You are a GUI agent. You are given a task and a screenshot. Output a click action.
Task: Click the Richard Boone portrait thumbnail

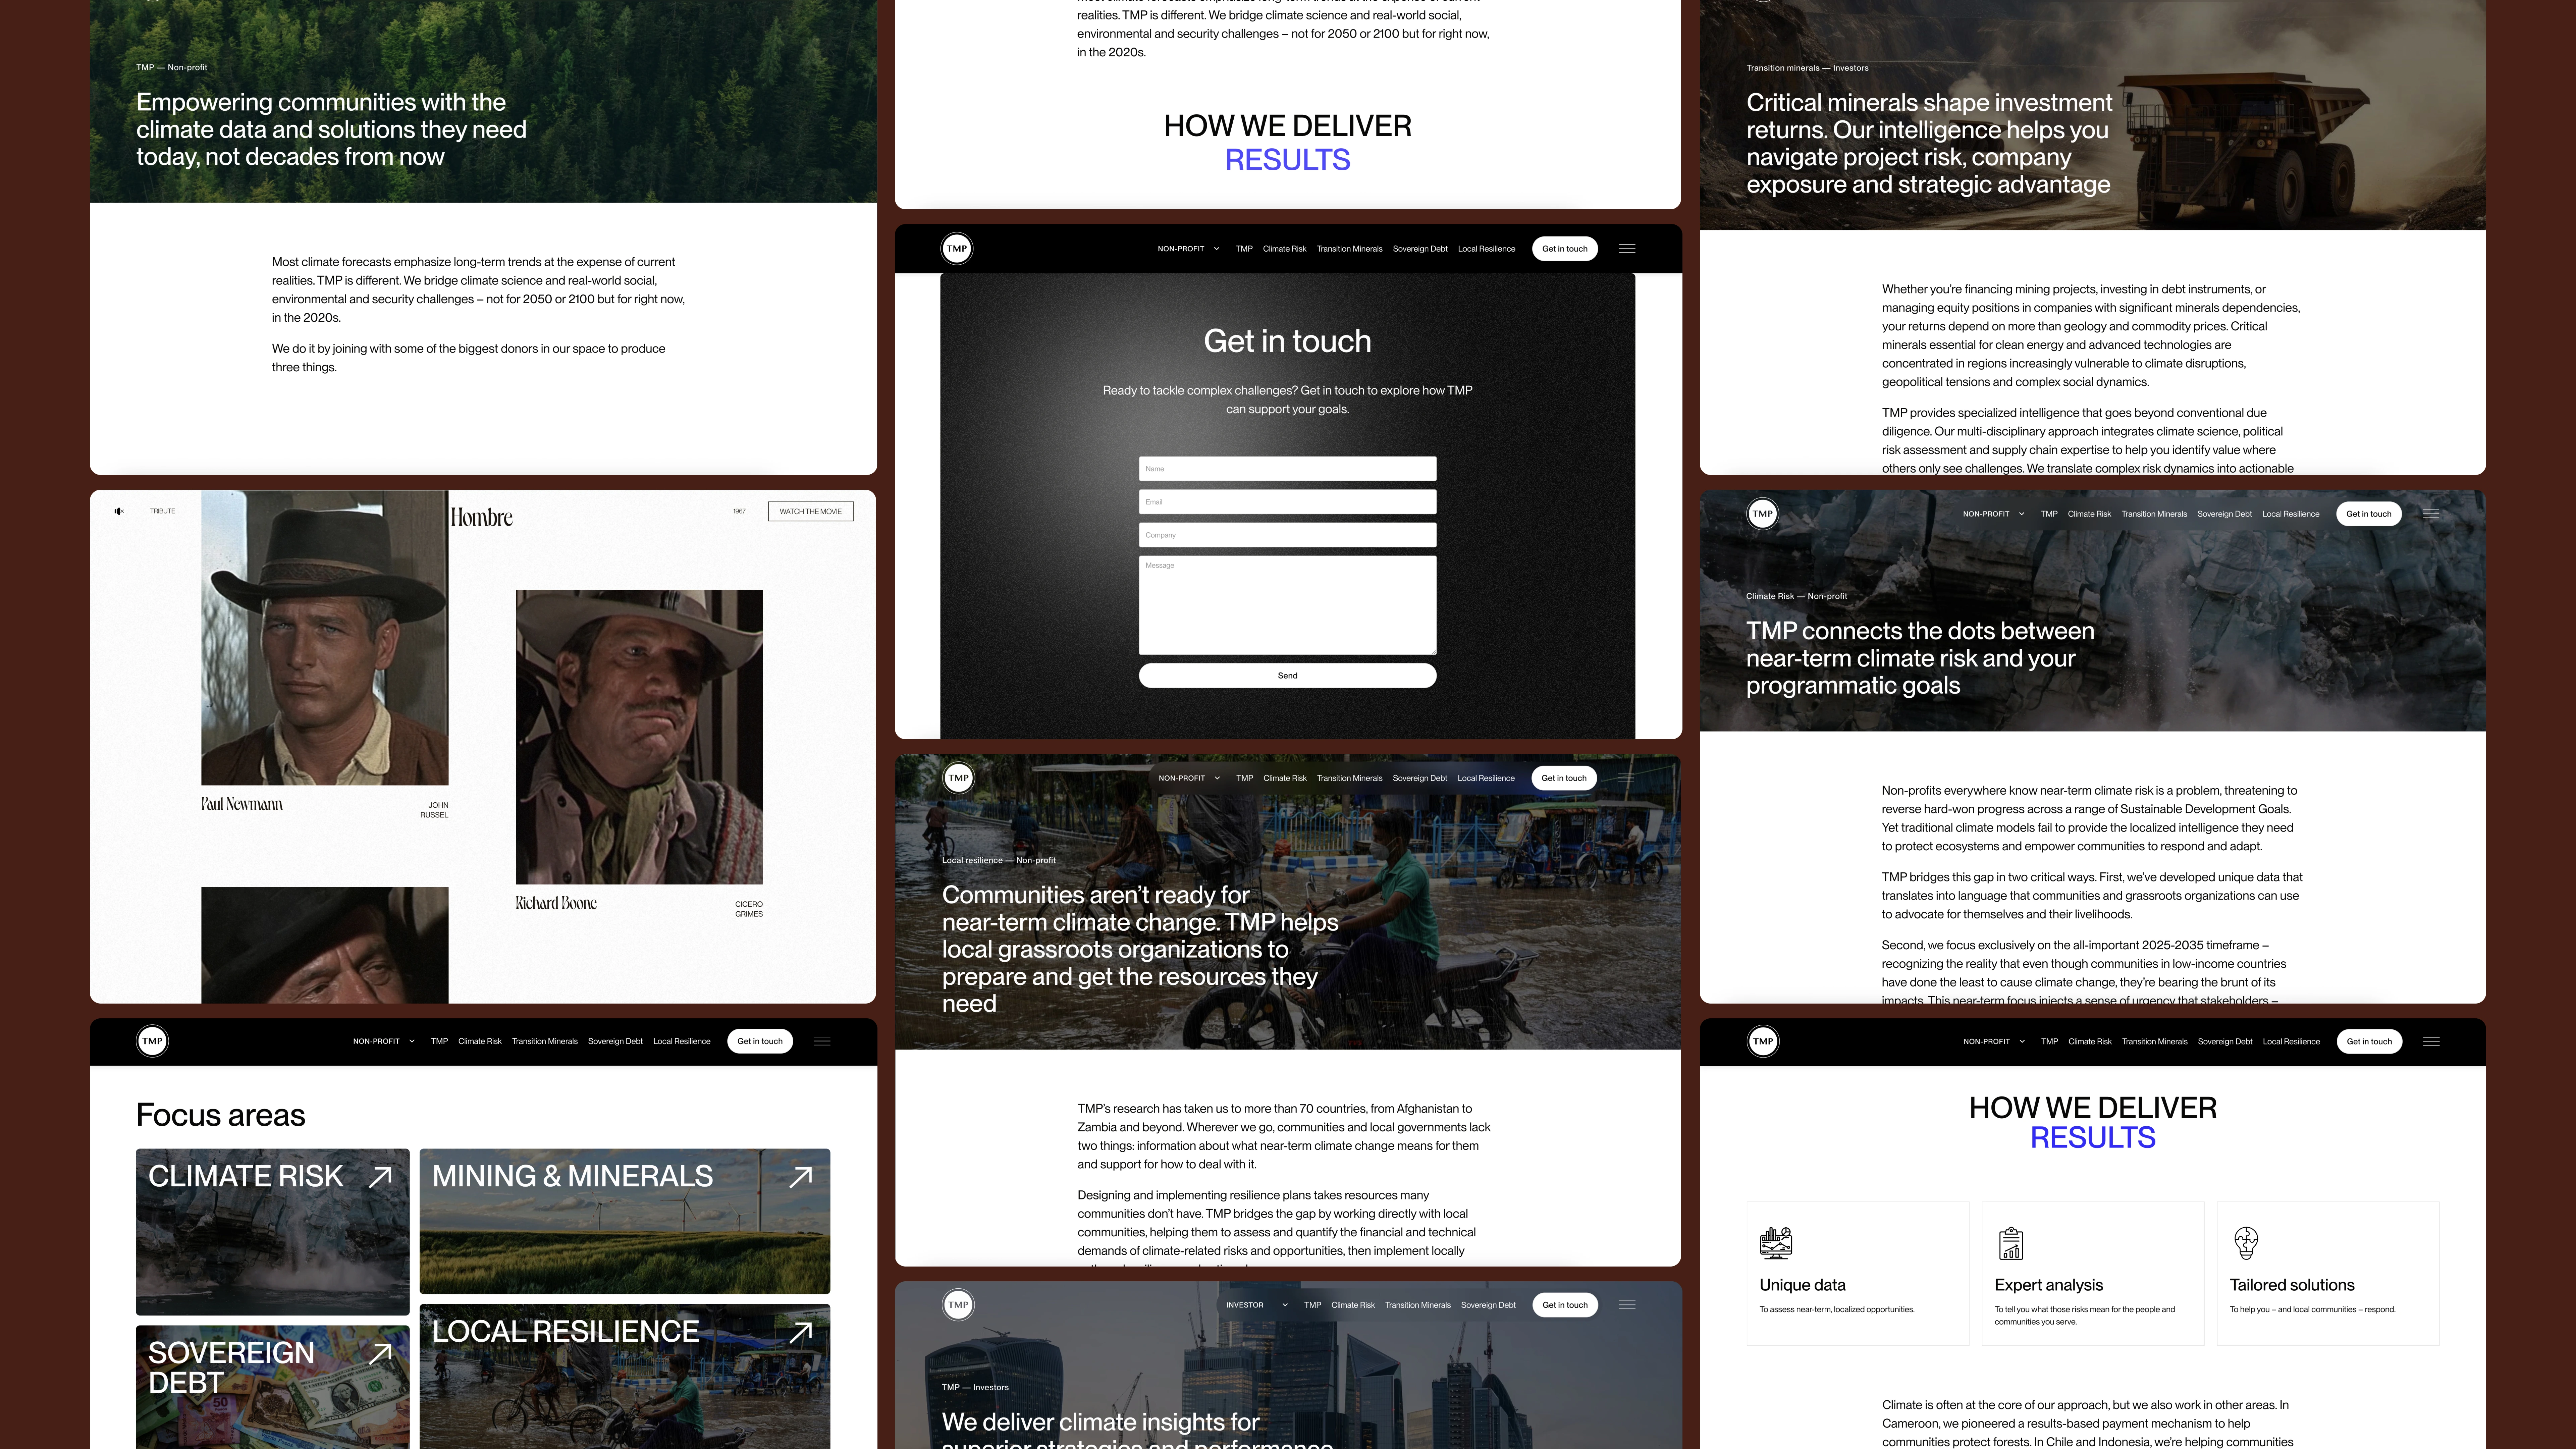point(639,737)
